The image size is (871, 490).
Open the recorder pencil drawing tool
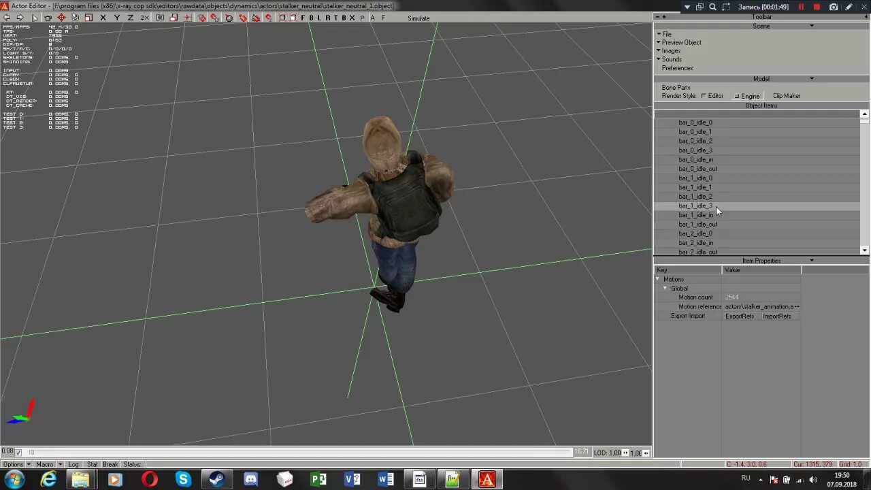click(849, 7)
